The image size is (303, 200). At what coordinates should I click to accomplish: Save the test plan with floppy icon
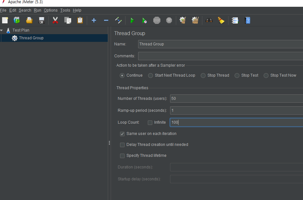pyautogui.click(x=42, y=20)
